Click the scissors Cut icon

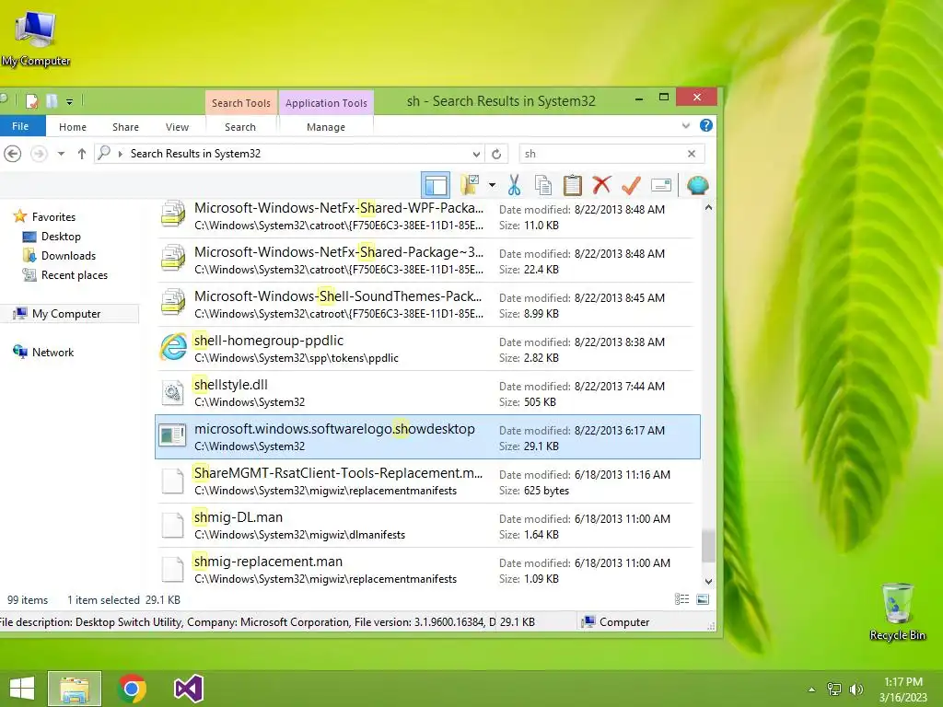[514, 184]
